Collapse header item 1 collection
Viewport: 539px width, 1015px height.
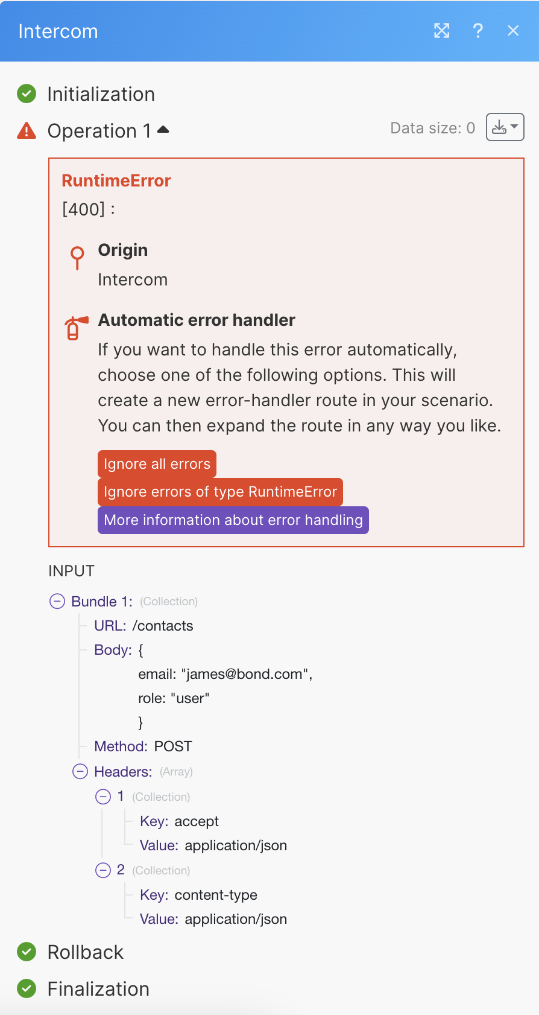tap(103, 797)
